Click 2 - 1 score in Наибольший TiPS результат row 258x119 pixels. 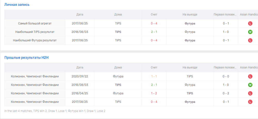tap(154, 32)
